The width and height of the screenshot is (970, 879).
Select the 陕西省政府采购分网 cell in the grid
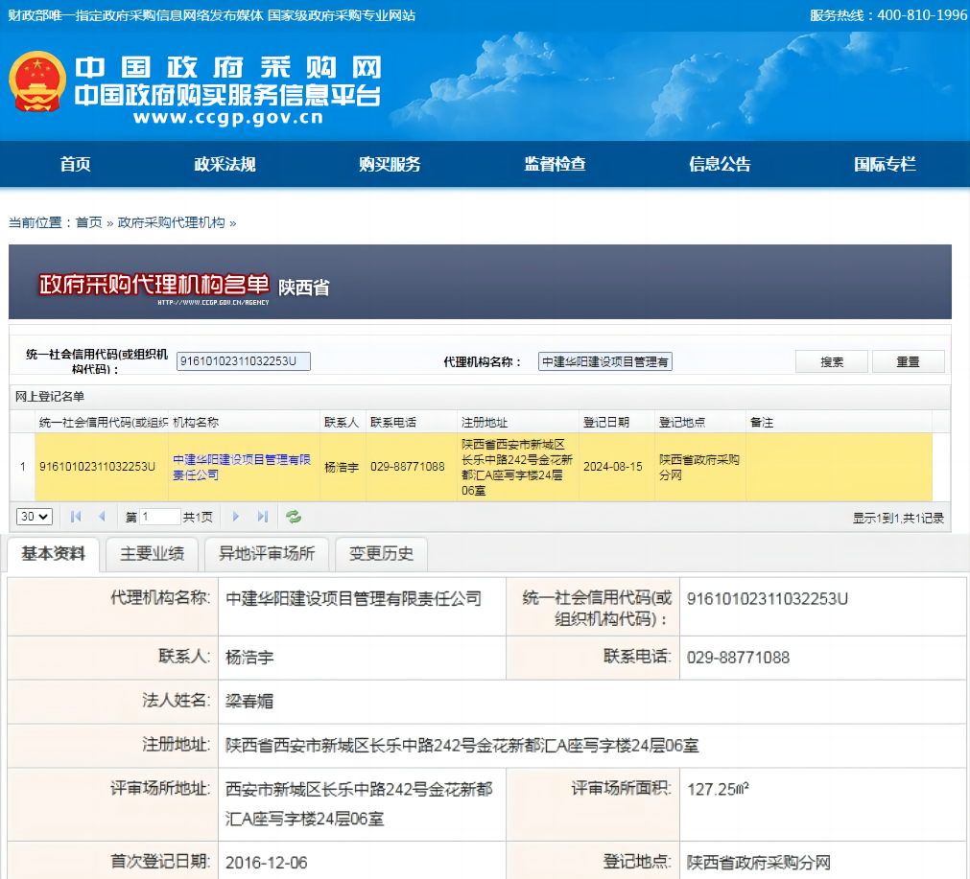[699, 468]
